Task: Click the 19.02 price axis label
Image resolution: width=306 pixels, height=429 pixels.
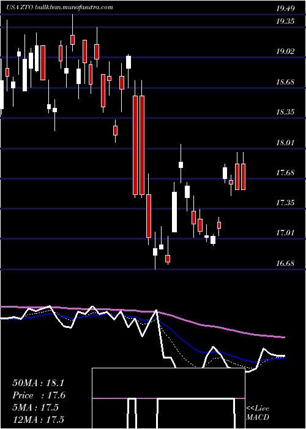Action: pos(285,51)
